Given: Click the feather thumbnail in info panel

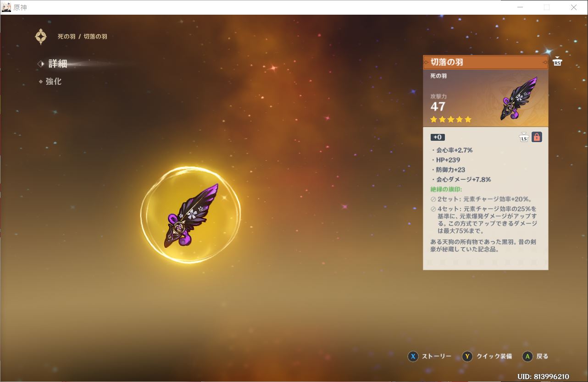Looking at the screenshot, I should click(519, 99).
